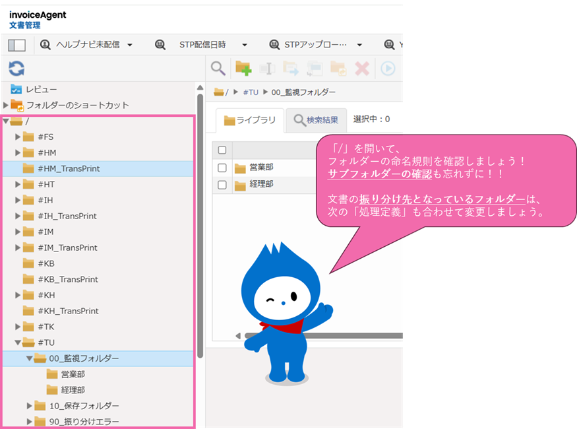Toggle the sidebar panel layout icon
577x429 pixels.
click(x=16, y=45)
